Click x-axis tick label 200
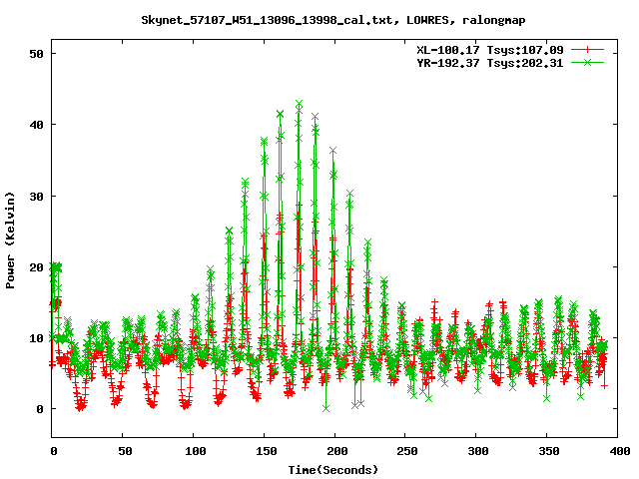The width and height of the screenshot is (639, 479). 337,451
